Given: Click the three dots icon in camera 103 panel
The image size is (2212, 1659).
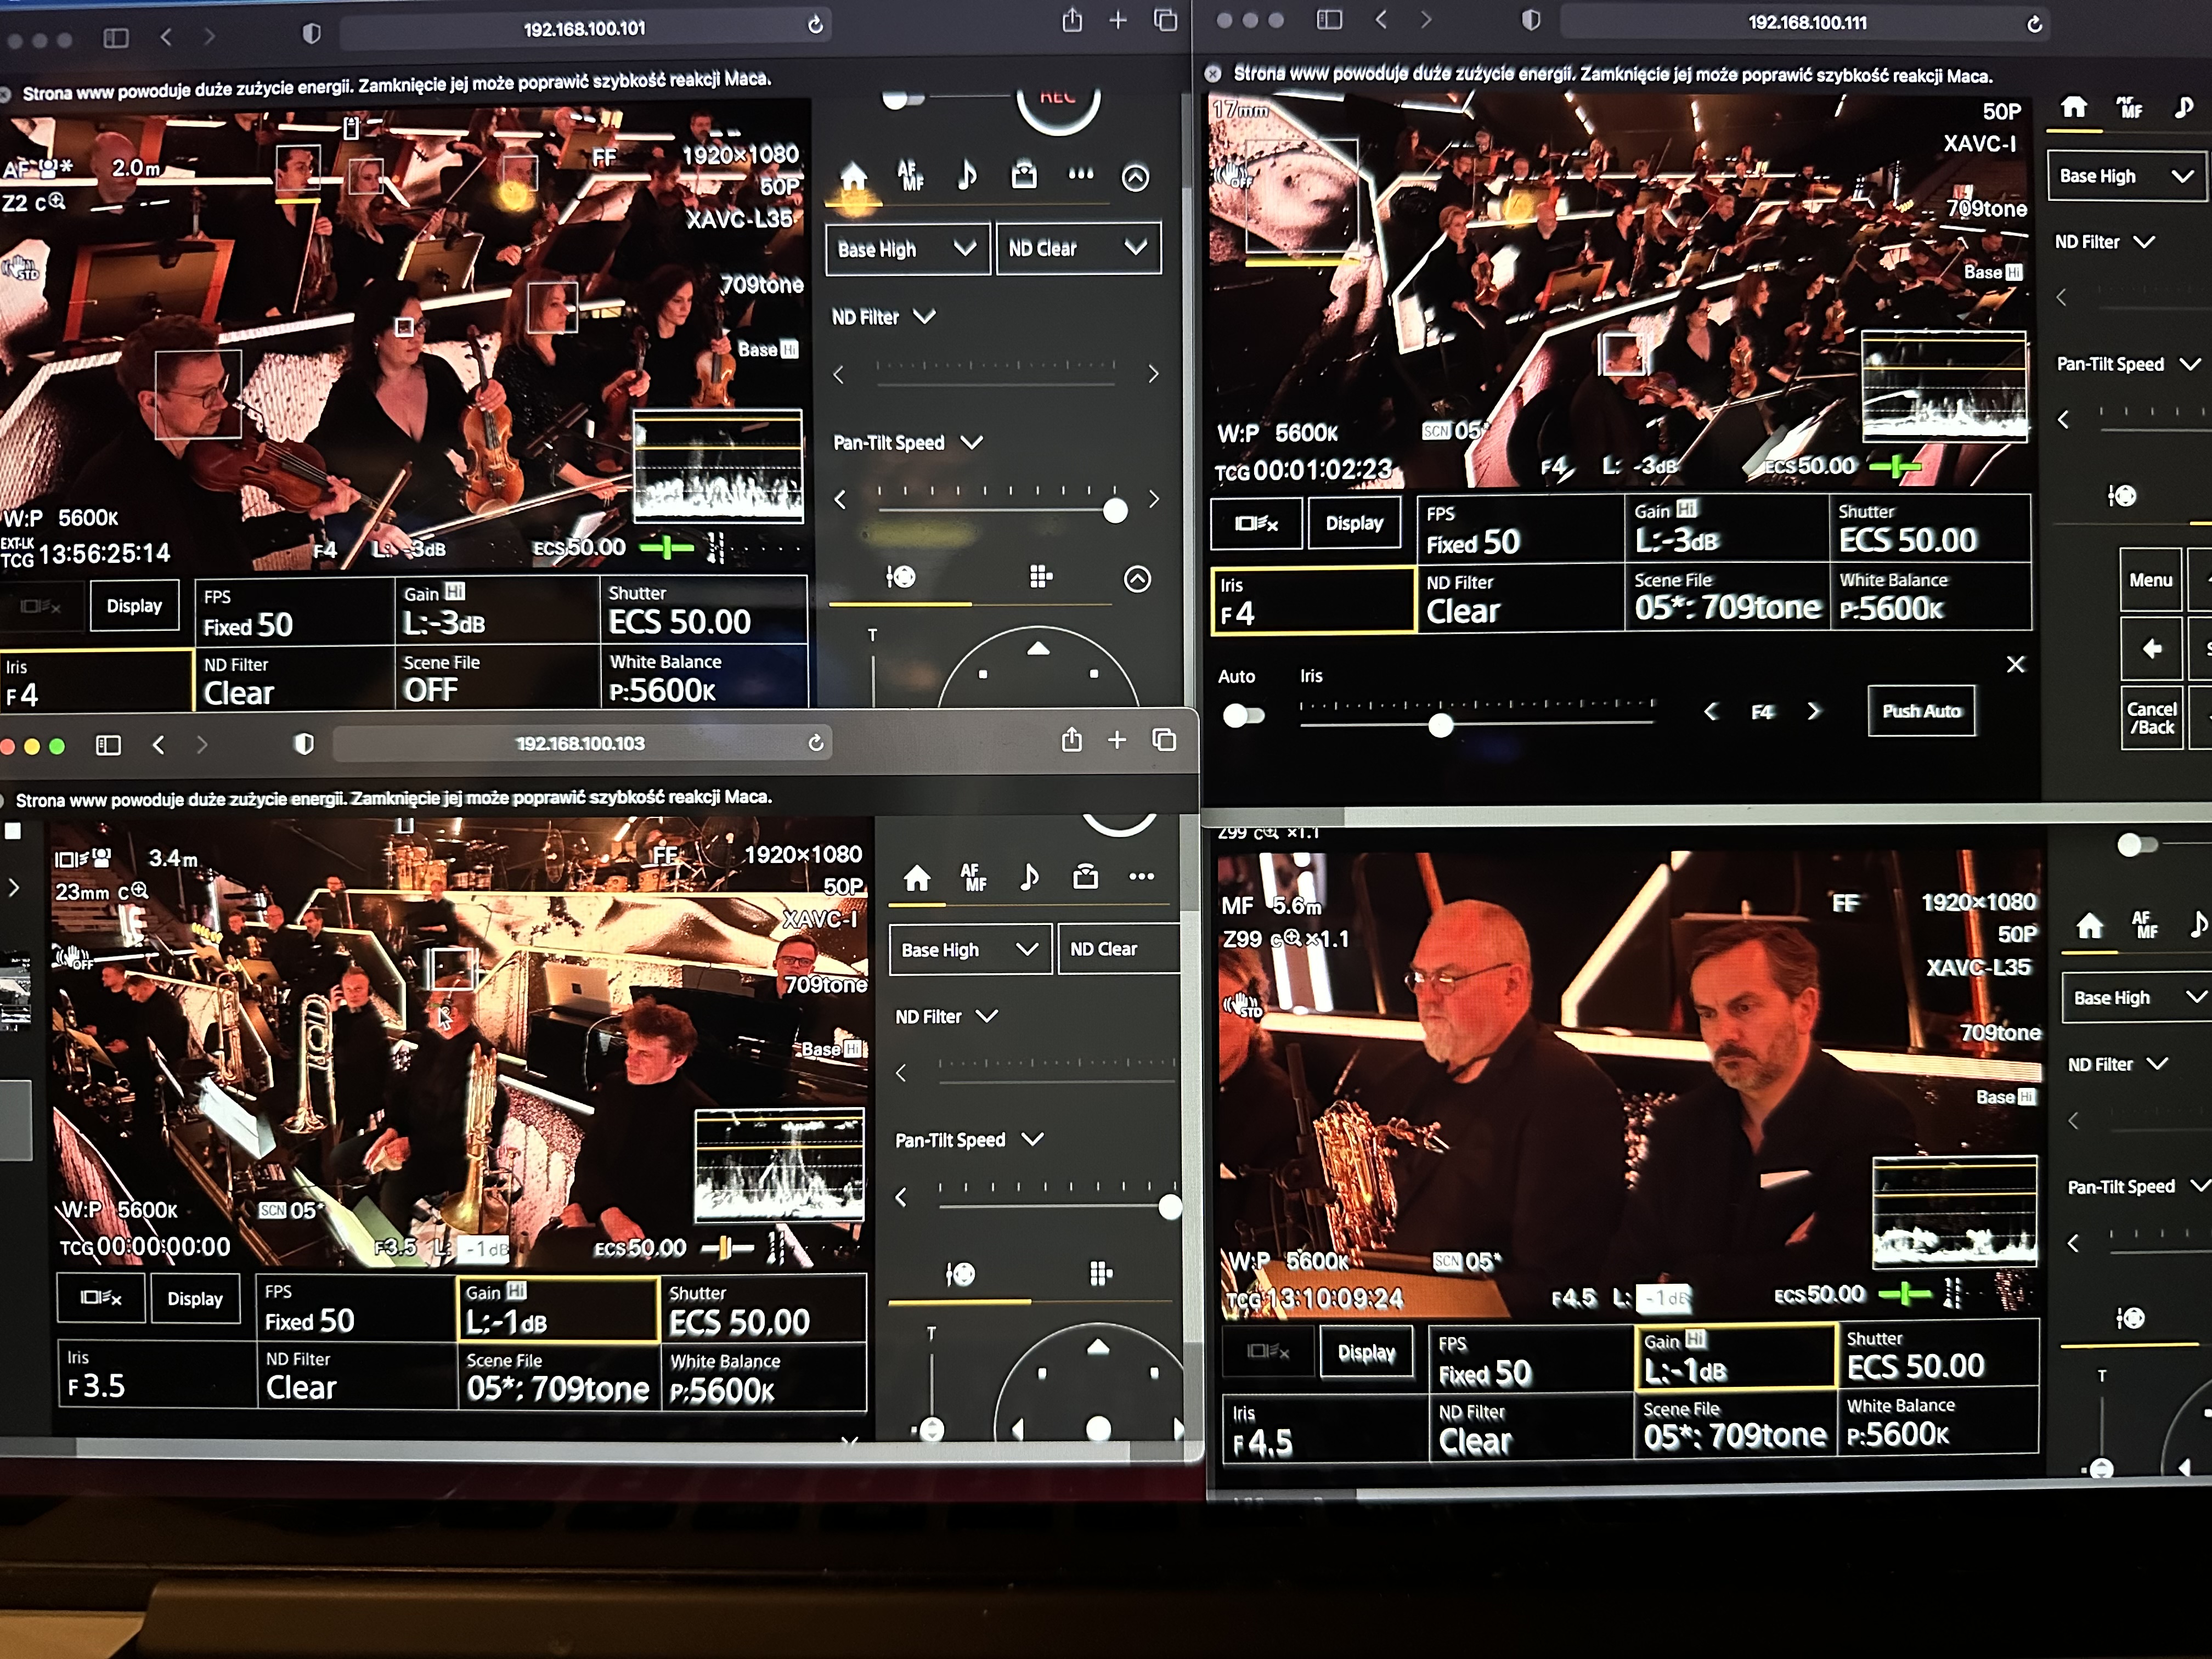Looking at the screenshot, I should 1141,876.
